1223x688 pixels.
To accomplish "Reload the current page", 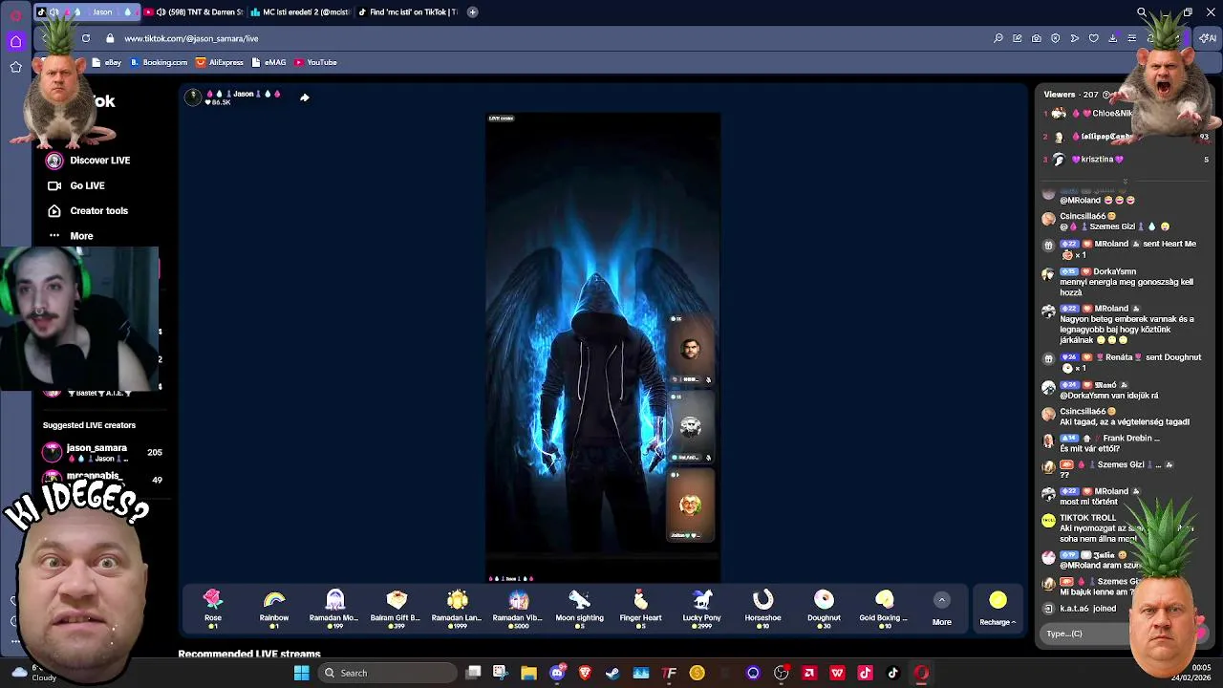I will pos(86,38).
